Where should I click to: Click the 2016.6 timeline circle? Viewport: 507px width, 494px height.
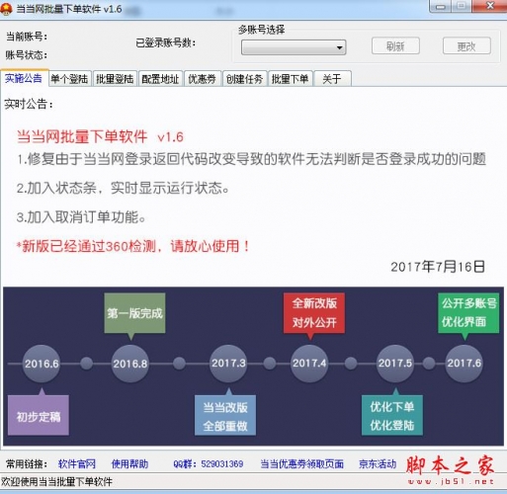(x=42, y=364)
